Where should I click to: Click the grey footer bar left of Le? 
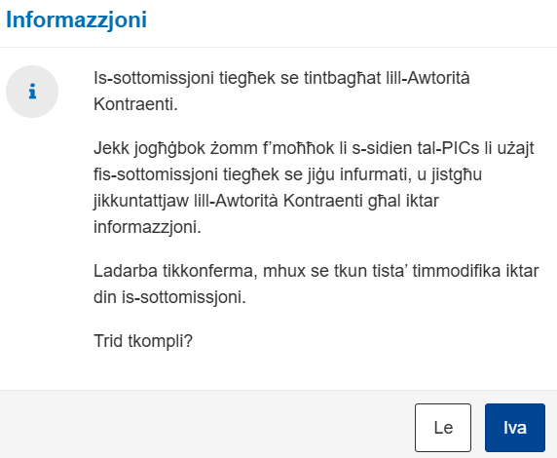(206, 424)
